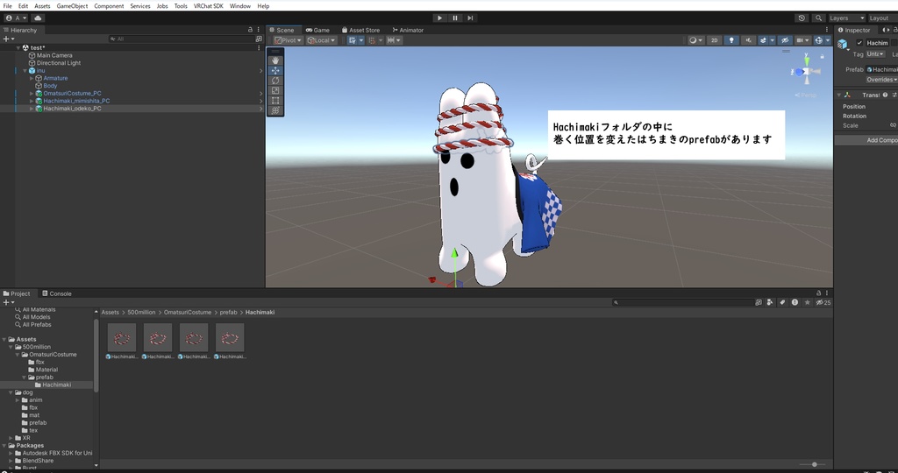Select the Scale tool in scene overlay
The image size is (898, 473).
click(x=275, y=90)
